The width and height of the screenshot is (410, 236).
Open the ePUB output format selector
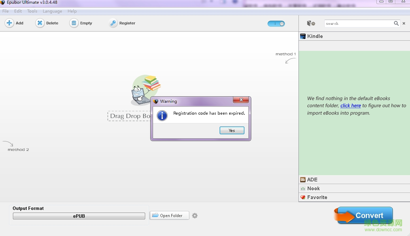point(79,216)
